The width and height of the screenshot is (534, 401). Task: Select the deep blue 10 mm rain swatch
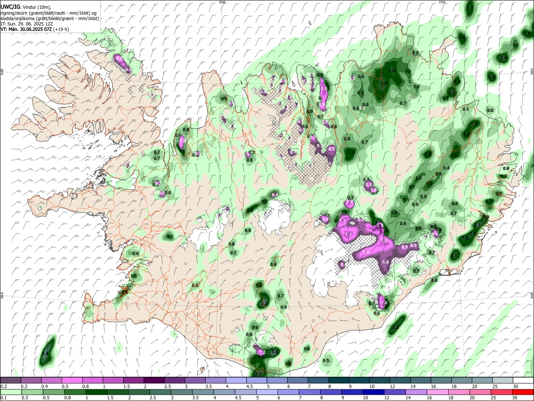[373, 392]
